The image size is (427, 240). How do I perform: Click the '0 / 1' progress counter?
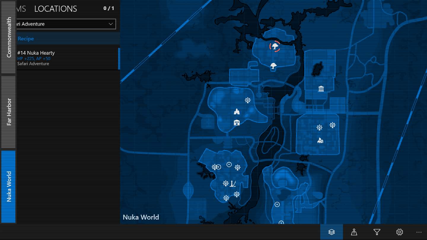[x=109, y=9]
